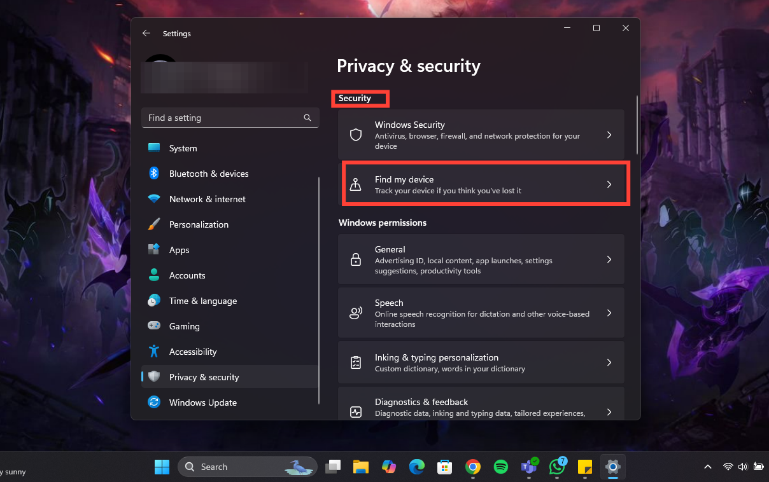
Task: Click the Gaming controller icon
Action: (154, 326)
